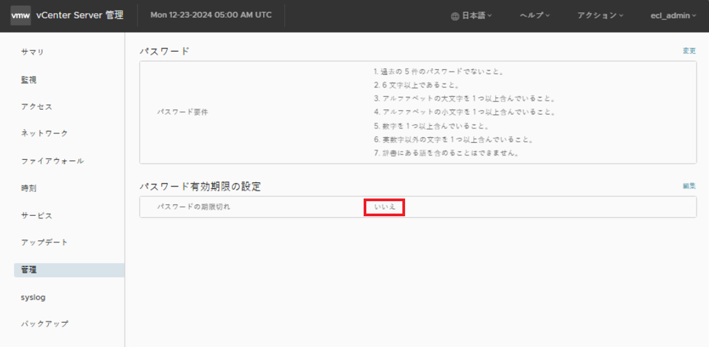Open the 日本語 language dropdown

coord(477,16)
